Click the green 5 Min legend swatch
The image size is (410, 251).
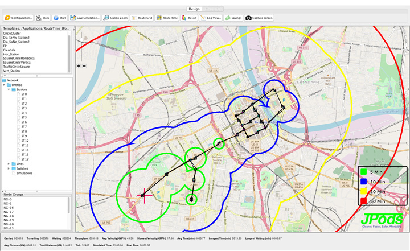pos(363,171)
